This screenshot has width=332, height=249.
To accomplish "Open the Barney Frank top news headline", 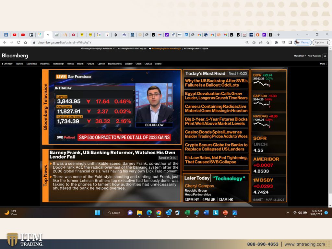I will [113, 155].
